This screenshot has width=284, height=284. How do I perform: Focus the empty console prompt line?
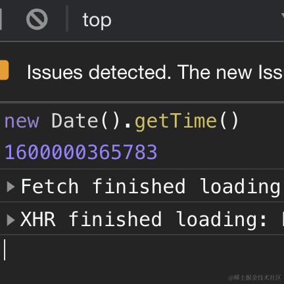tap(142, 250)
